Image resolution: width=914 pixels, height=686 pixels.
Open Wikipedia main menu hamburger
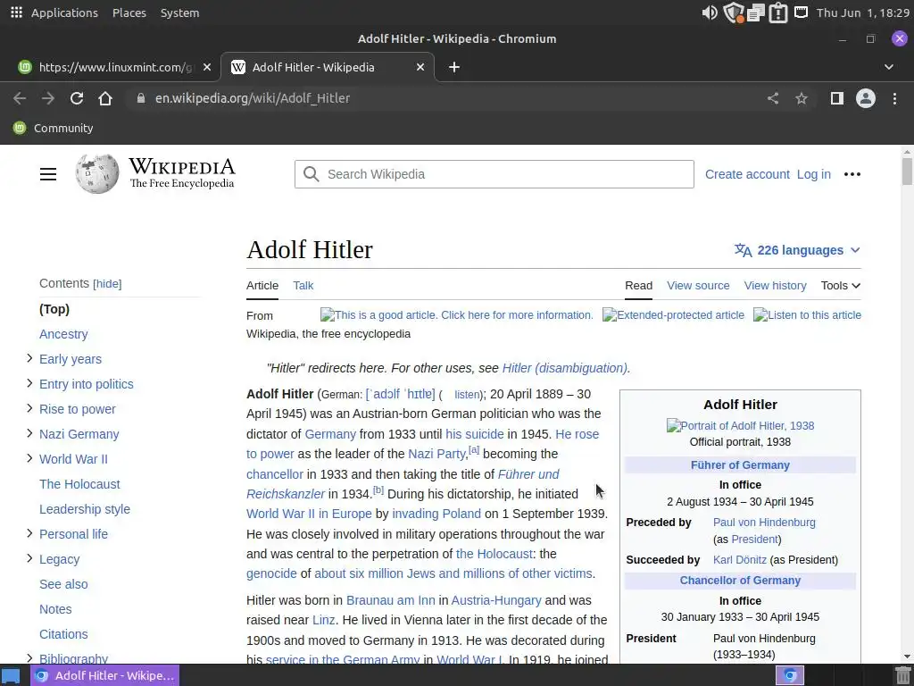pyautogui.click(x=48, y=174)
